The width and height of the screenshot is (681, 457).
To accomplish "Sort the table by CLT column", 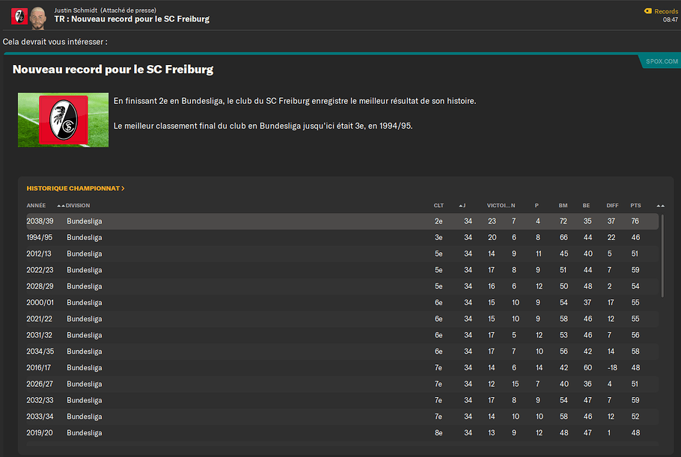I will tap(439, 206).
